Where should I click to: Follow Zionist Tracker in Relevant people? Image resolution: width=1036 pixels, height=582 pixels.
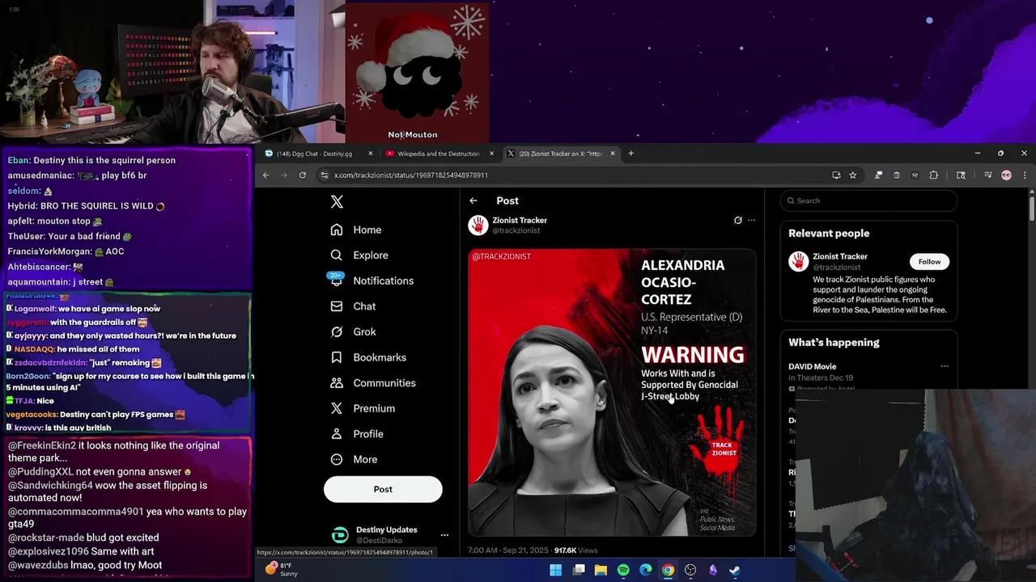929,262
